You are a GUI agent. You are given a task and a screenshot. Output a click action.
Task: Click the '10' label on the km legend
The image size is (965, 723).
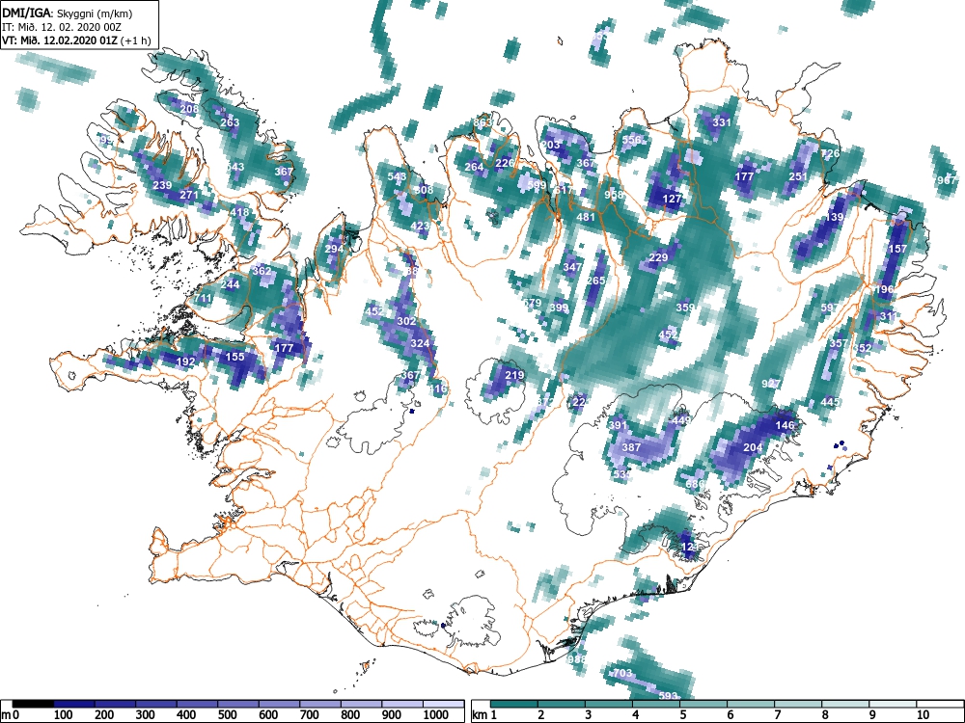coord(922,715)
